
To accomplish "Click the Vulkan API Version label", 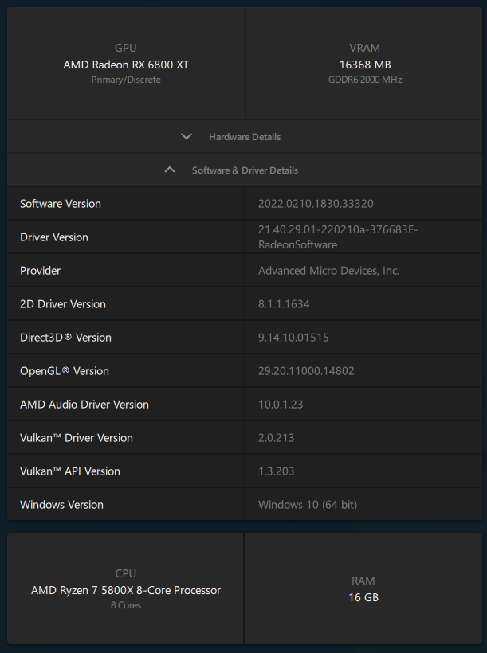I will (70, 471).
